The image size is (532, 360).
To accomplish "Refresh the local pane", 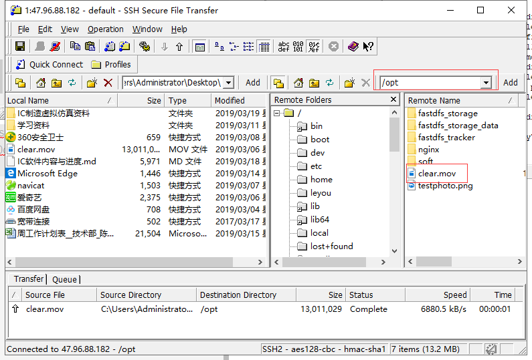I will pos(72,83).
